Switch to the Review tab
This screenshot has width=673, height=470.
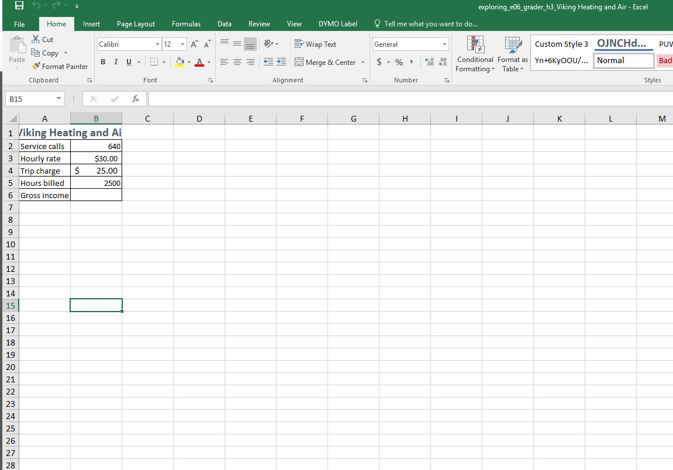[x=259, y=24]
